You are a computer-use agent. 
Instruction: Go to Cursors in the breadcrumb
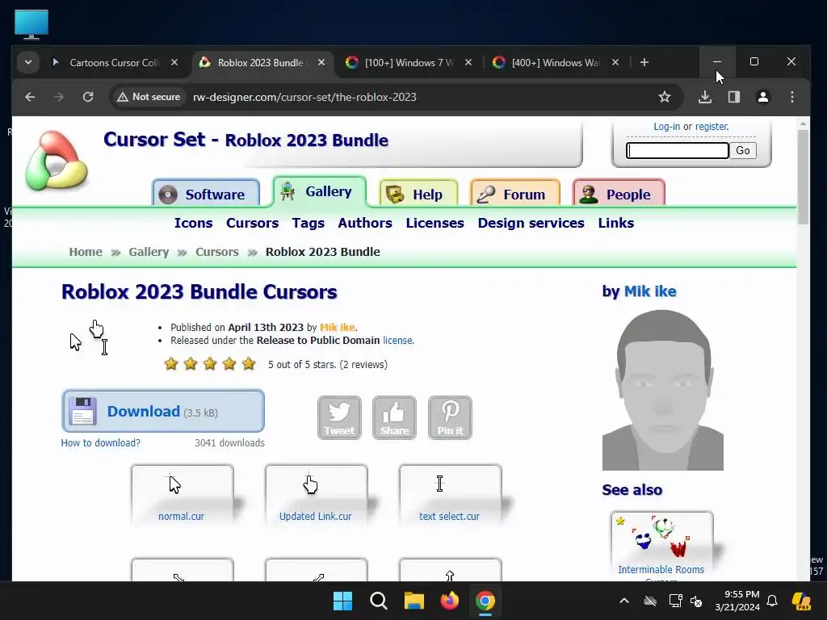(x=217, y=252)
